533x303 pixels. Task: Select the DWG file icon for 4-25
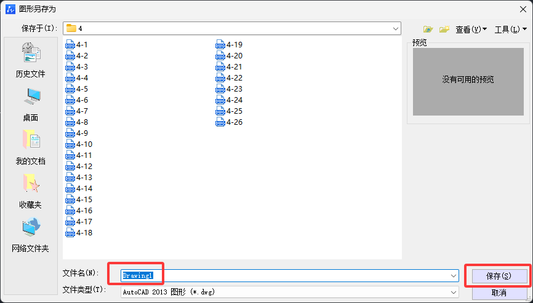220,111
